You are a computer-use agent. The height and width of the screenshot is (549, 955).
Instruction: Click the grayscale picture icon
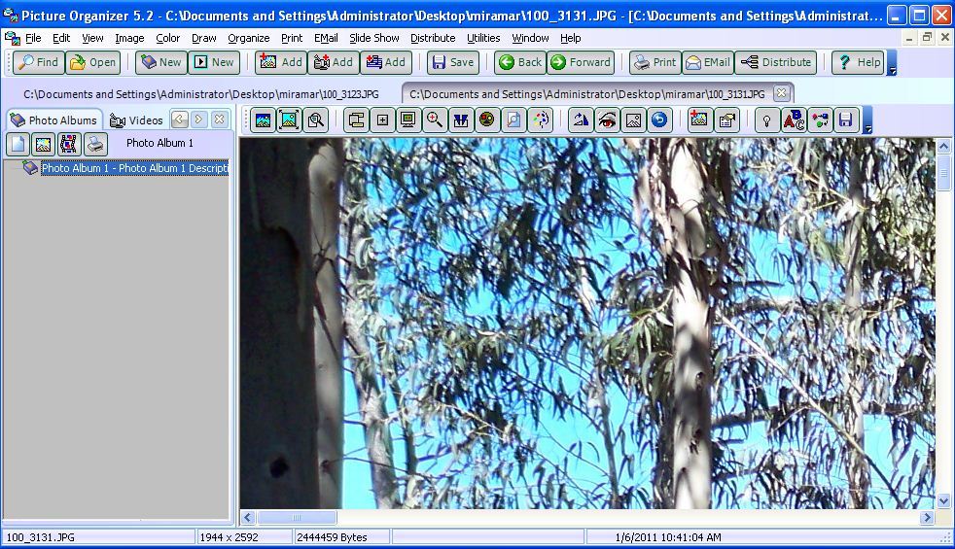click(x=633, y=120)
